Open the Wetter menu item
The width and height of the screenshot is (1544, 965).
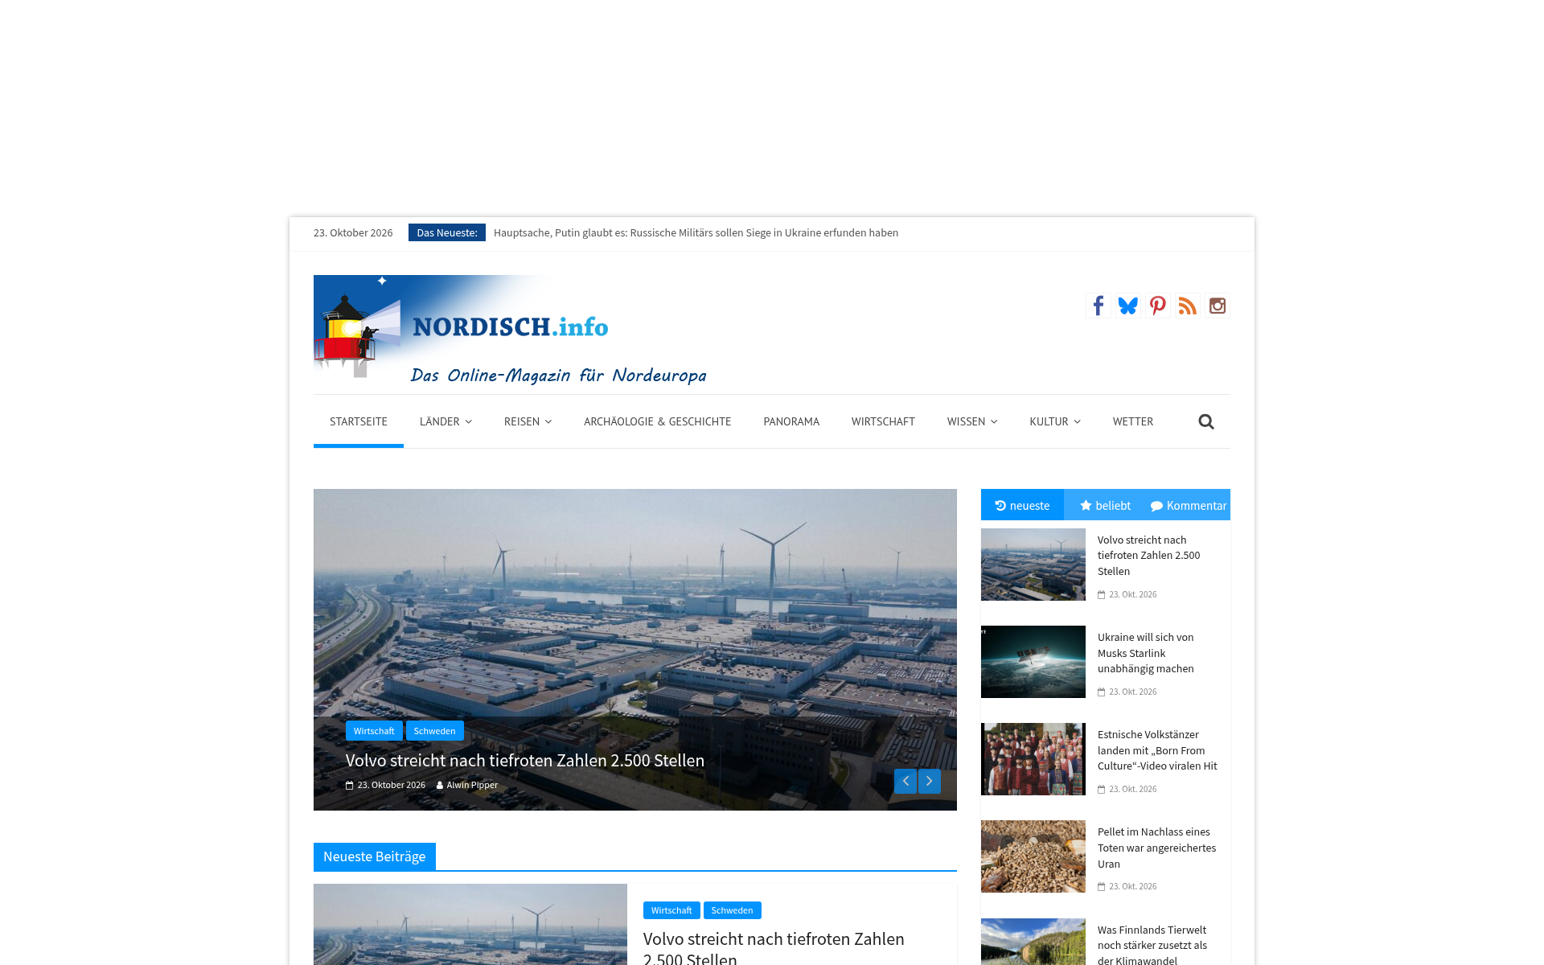point(1133,421)
